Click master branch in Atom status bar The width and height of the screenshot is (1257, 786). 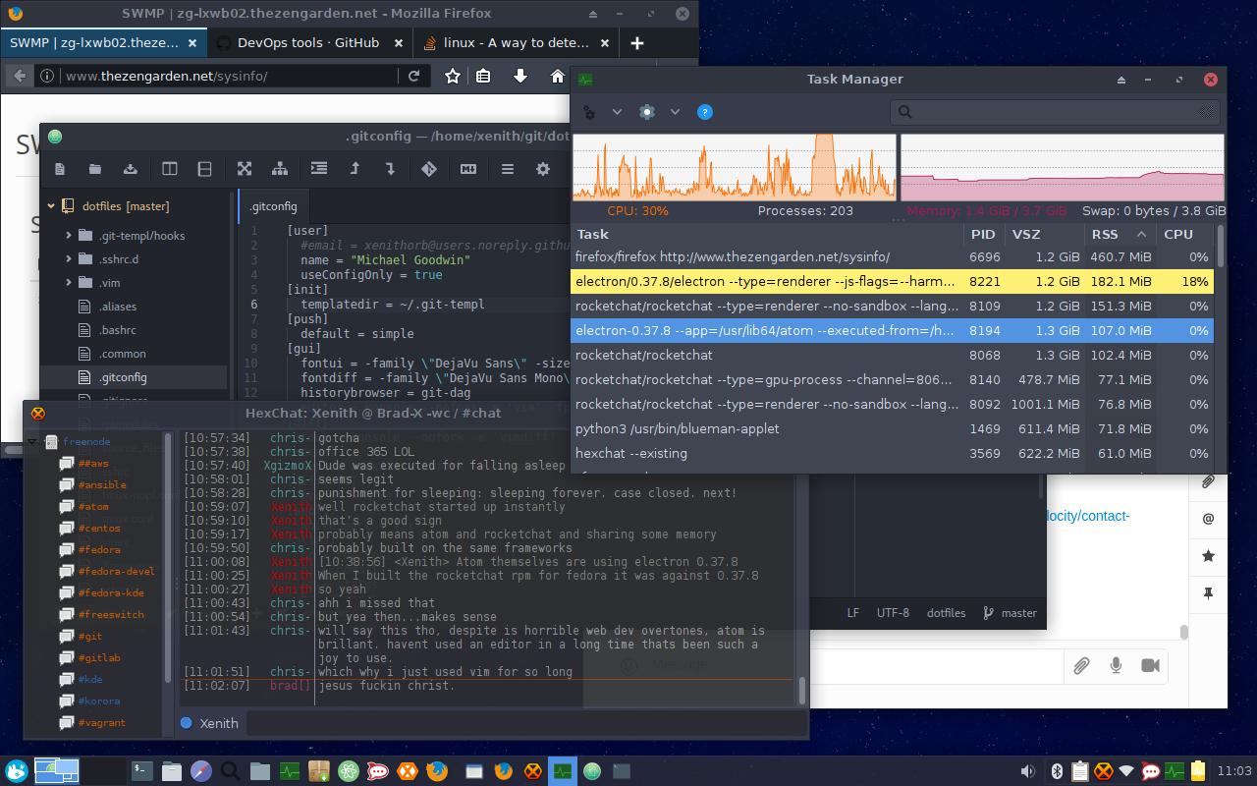pos(1010,612)
